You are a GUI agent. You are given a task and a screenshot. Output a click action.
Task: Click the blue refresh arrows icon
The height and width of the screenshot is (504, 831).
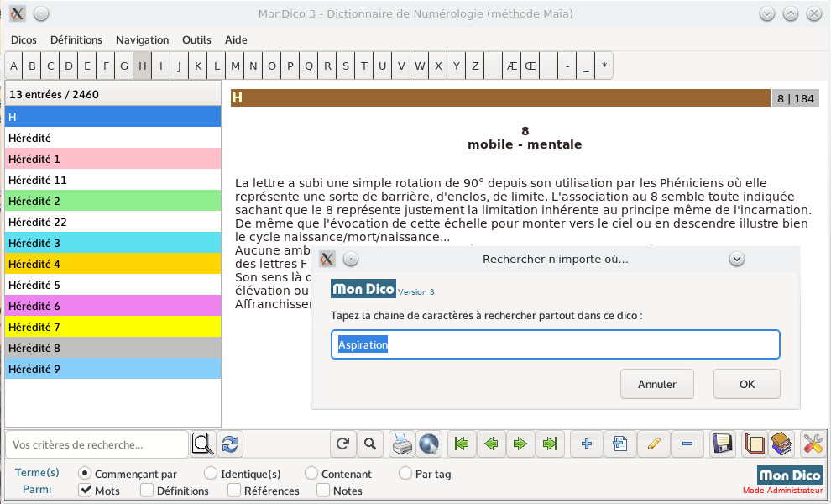[x=229, y=444]
